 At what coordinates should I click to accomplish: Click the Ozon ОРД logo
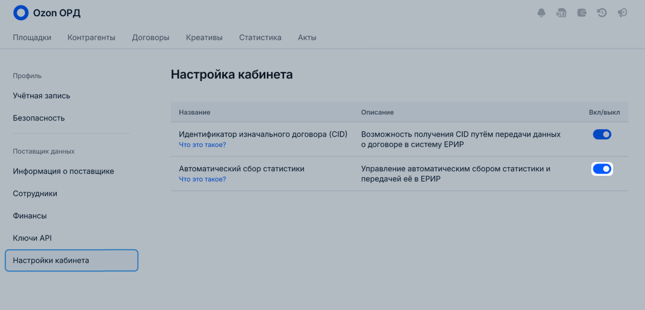click(47, 13)
